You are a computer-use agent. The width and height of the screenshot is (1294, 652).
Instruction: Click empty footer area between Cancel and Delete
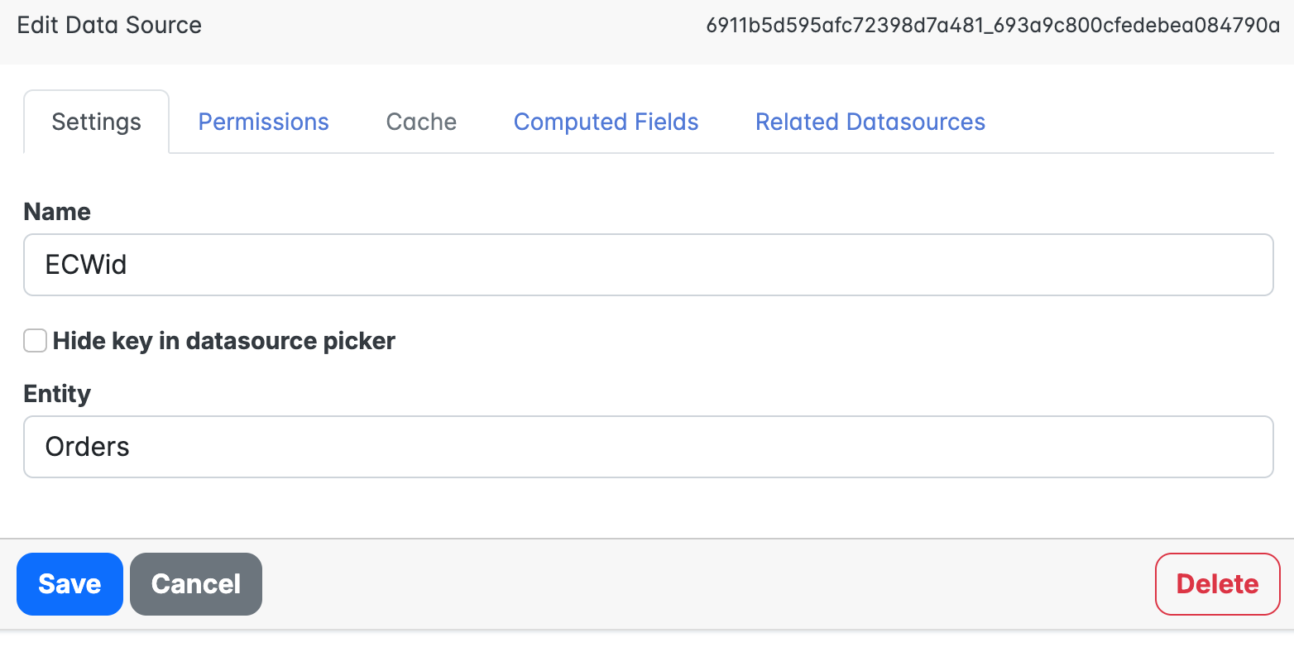pos(703,584)
